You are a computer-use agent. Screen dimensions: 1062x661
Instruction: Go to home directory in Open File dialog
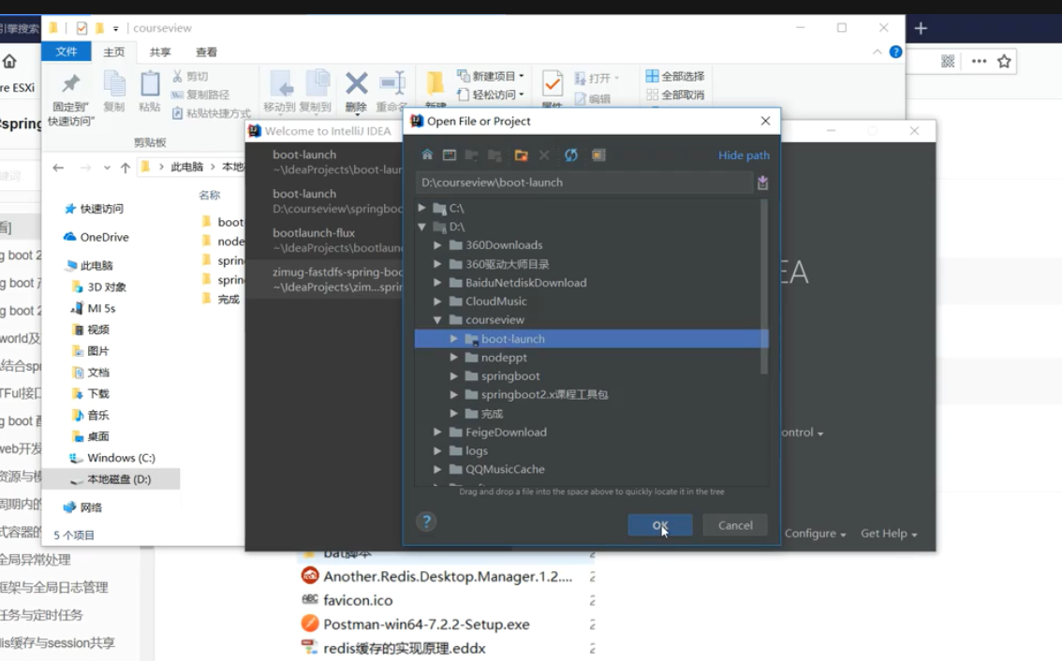427,155
